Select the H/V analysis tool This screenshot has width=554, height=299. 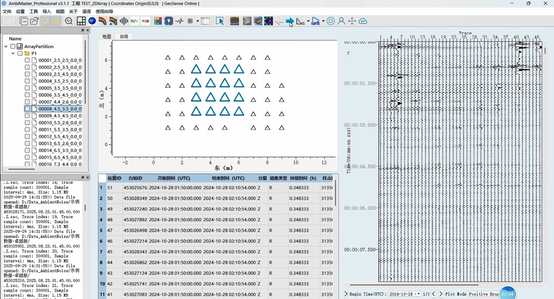point(134,21)
